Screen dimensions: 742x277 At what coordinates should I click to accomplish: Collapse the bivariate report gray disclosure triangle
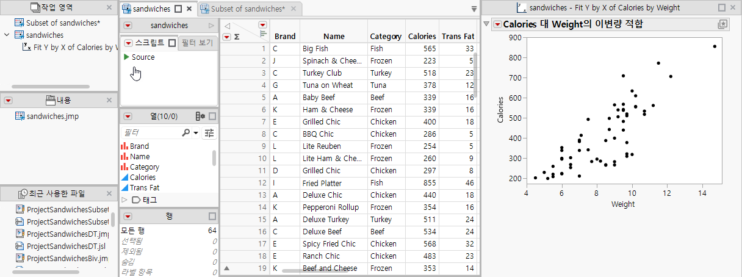(487, 24)
